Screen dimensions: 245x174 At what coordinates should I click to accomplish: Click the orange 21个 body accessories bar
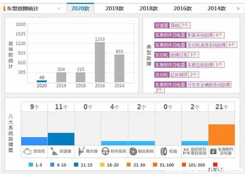(222, 135)
